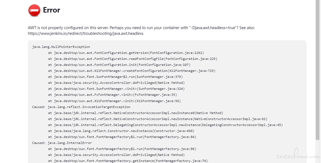Click the Caused: java.lang.InternalError line

click(62, 143)
